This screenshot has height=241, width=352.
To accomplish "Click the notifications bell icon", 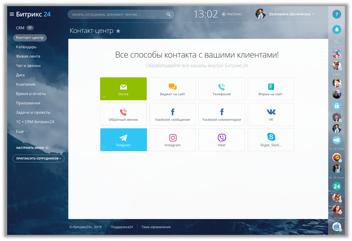I will point(336,30).
